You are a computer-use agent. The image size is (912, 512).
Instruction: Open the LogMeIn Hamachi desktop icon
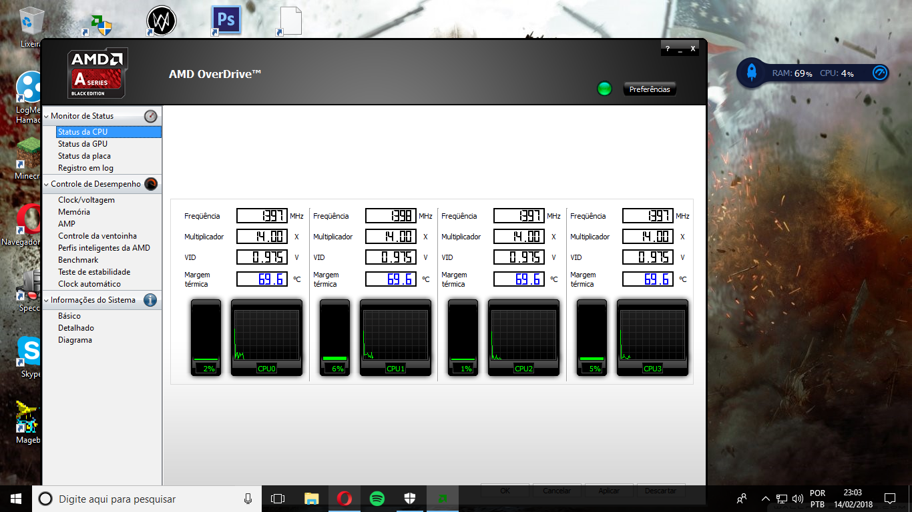pyautogui.click(x=29, y=97)
